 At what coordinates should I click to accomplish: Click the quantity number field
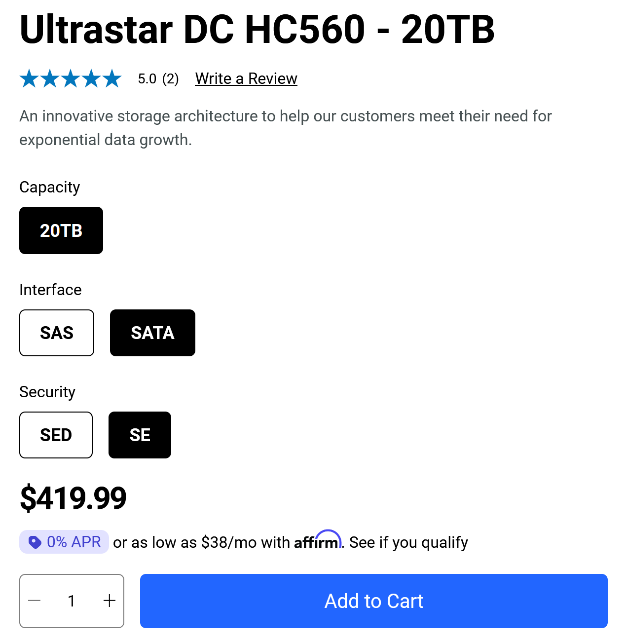[72, 601]
